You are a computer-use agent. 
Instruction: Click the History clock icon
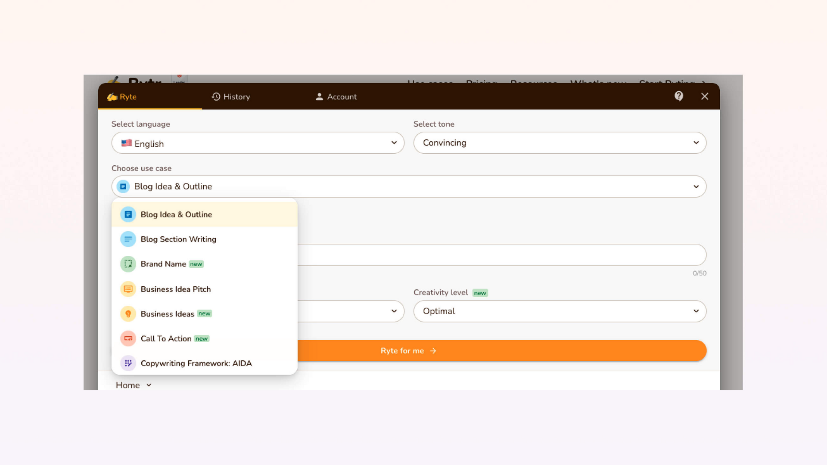pos(216,97)
